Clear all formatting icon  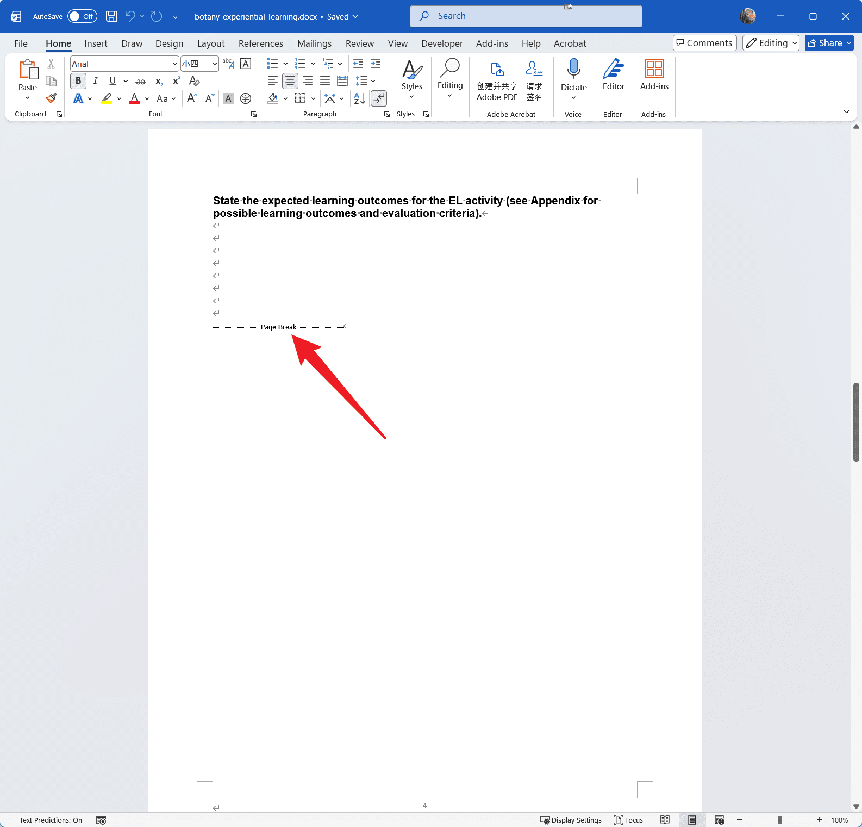click(194, 81)
